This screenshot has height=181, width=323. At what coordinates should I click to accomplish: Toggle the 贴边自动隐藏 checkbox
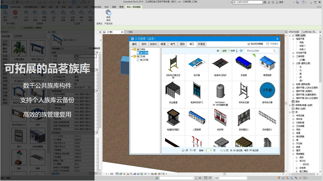tap(249, 44)
